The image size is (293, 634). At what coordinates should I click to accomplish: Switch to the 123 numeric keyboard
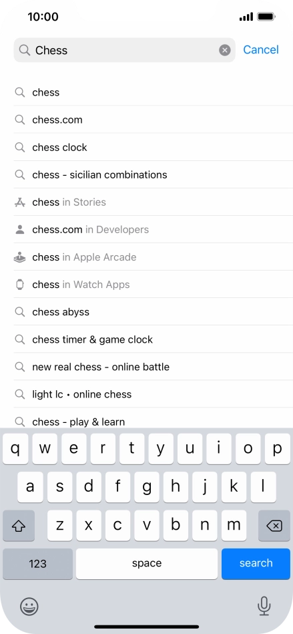tap(37, 564)
